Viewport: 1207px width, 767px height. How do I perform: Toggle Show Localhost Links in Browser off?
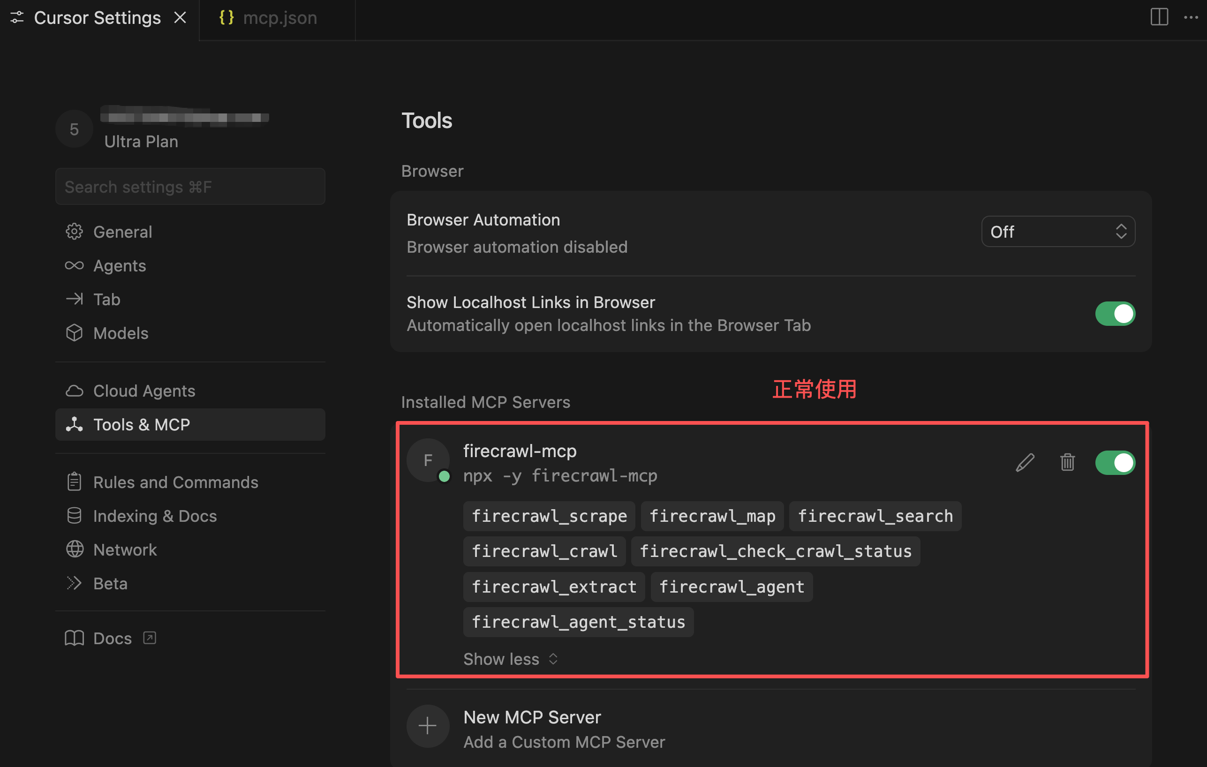point(1115,314)
